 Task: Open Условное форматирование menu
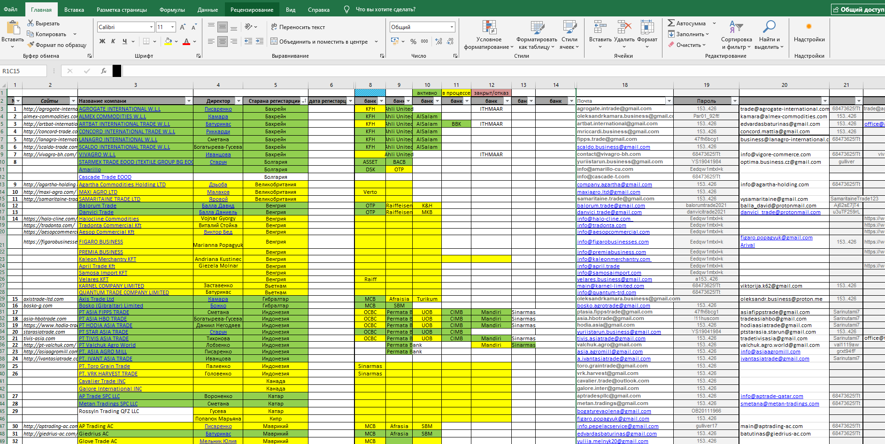[x=489, y=35]
